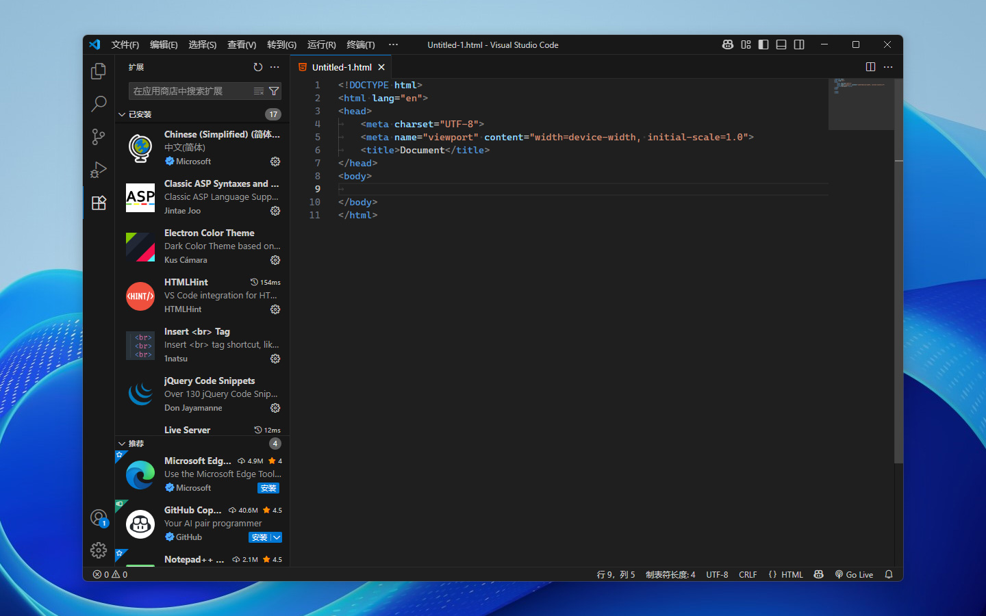Open notifications bell in status bar

(889, 574)
